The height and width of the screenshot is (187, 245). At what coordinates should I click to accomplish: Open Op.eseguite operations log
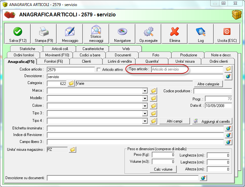[149, 34]
